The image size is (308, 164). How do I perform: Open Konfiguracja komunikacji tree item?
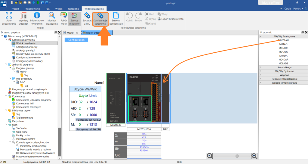click(29, 61)
